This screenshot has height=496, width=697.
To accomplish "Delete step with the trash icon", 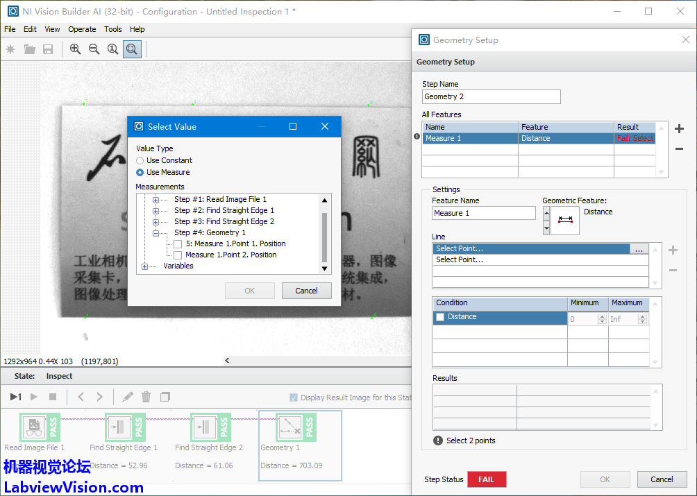I will [146, 397].
